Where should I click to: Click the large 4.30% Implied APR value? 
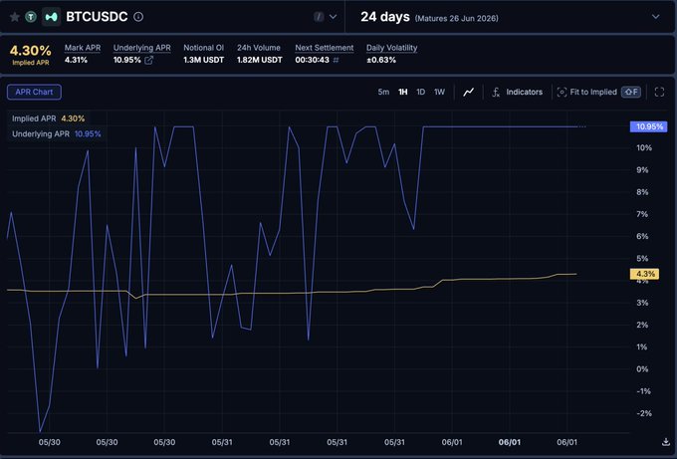click(30, 51)
